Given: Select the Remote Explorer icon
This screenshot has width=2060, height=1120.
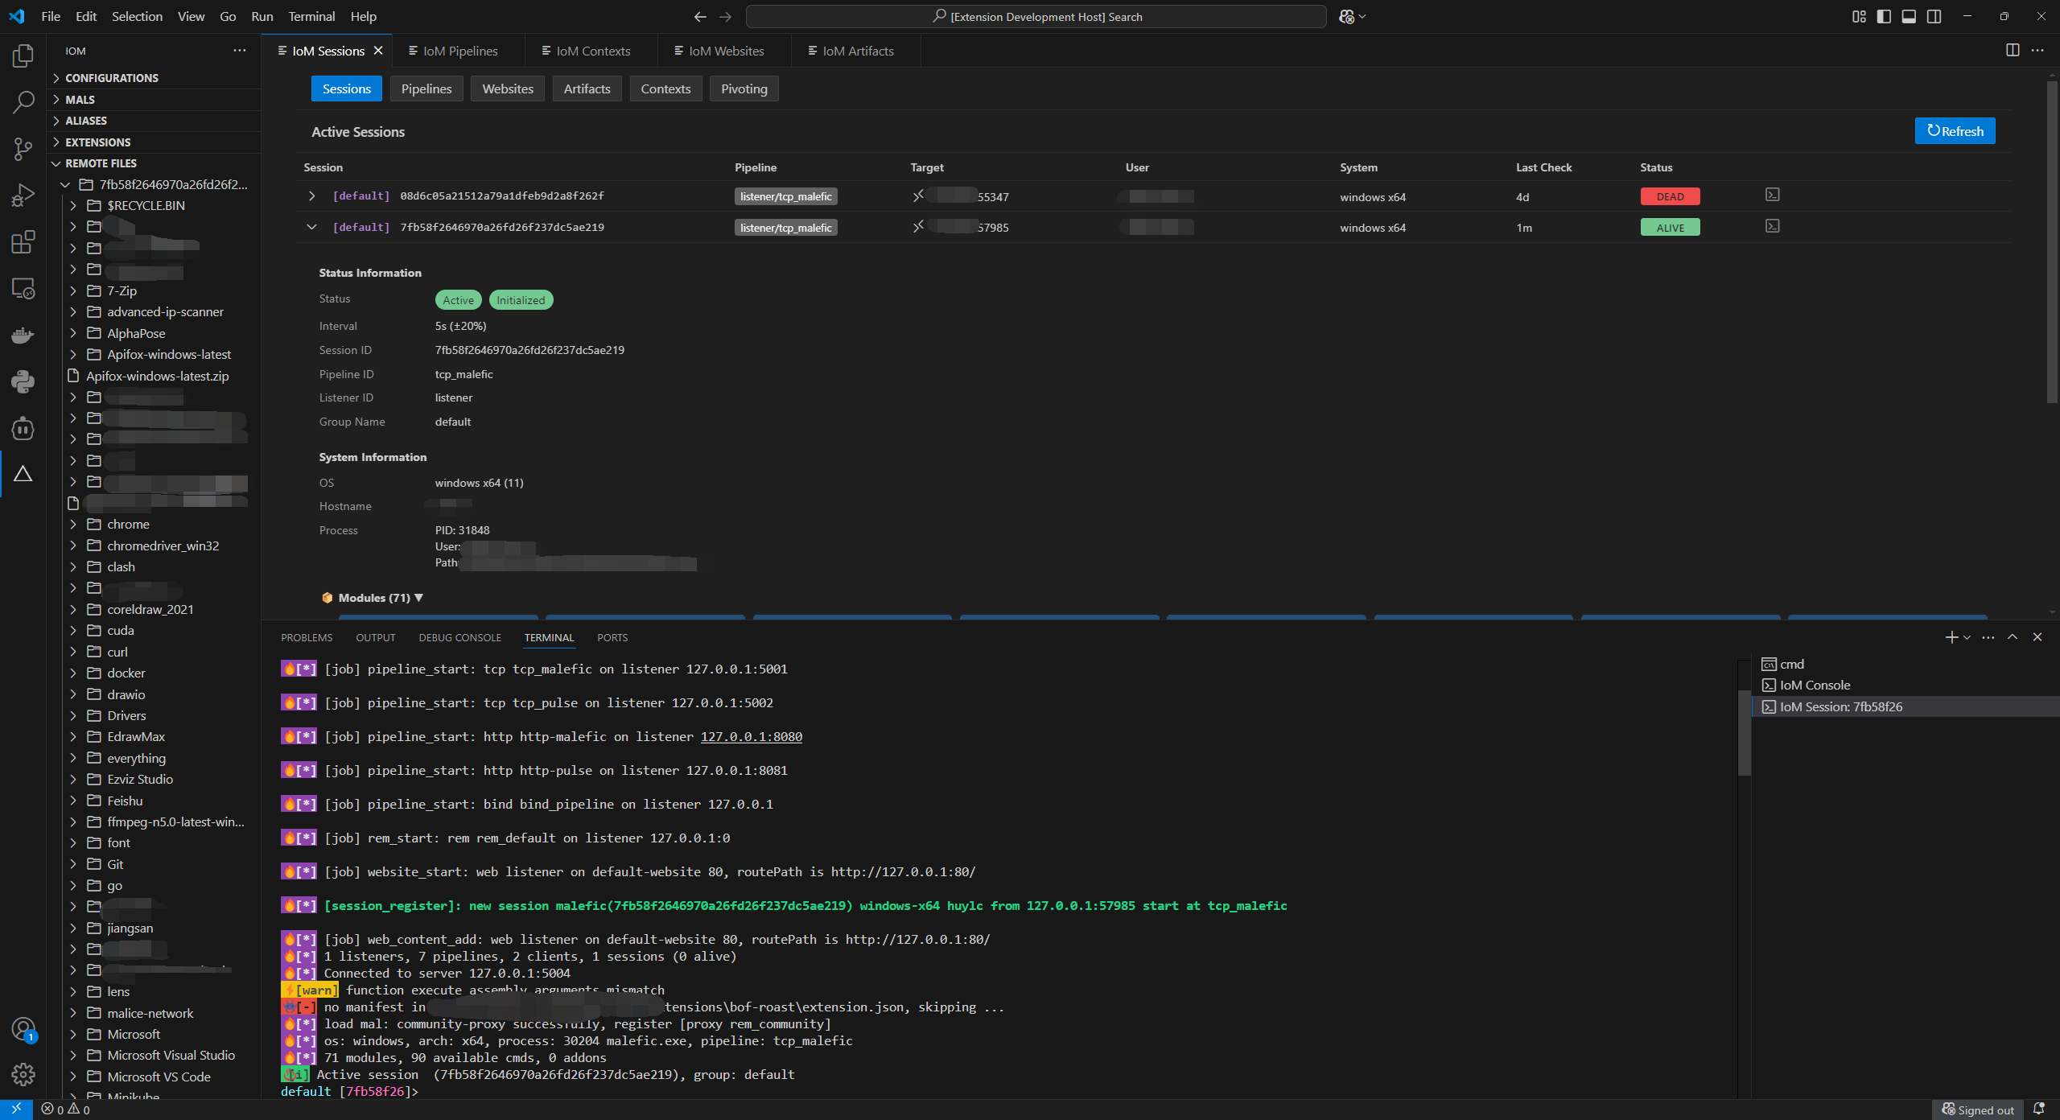Looking at the screenshot, I should pos(23,287).
